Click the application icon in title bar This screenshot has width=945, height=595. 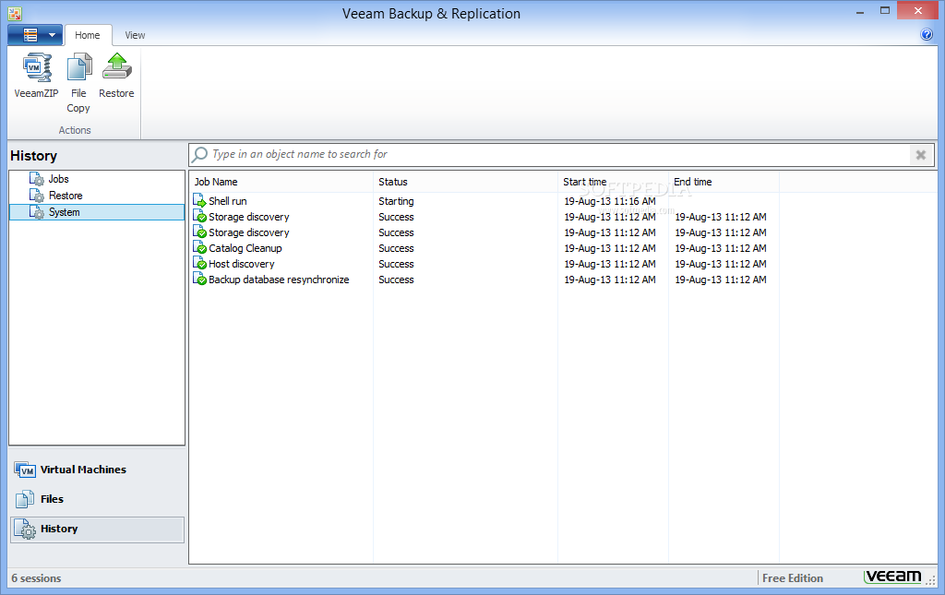coord(15,13)
